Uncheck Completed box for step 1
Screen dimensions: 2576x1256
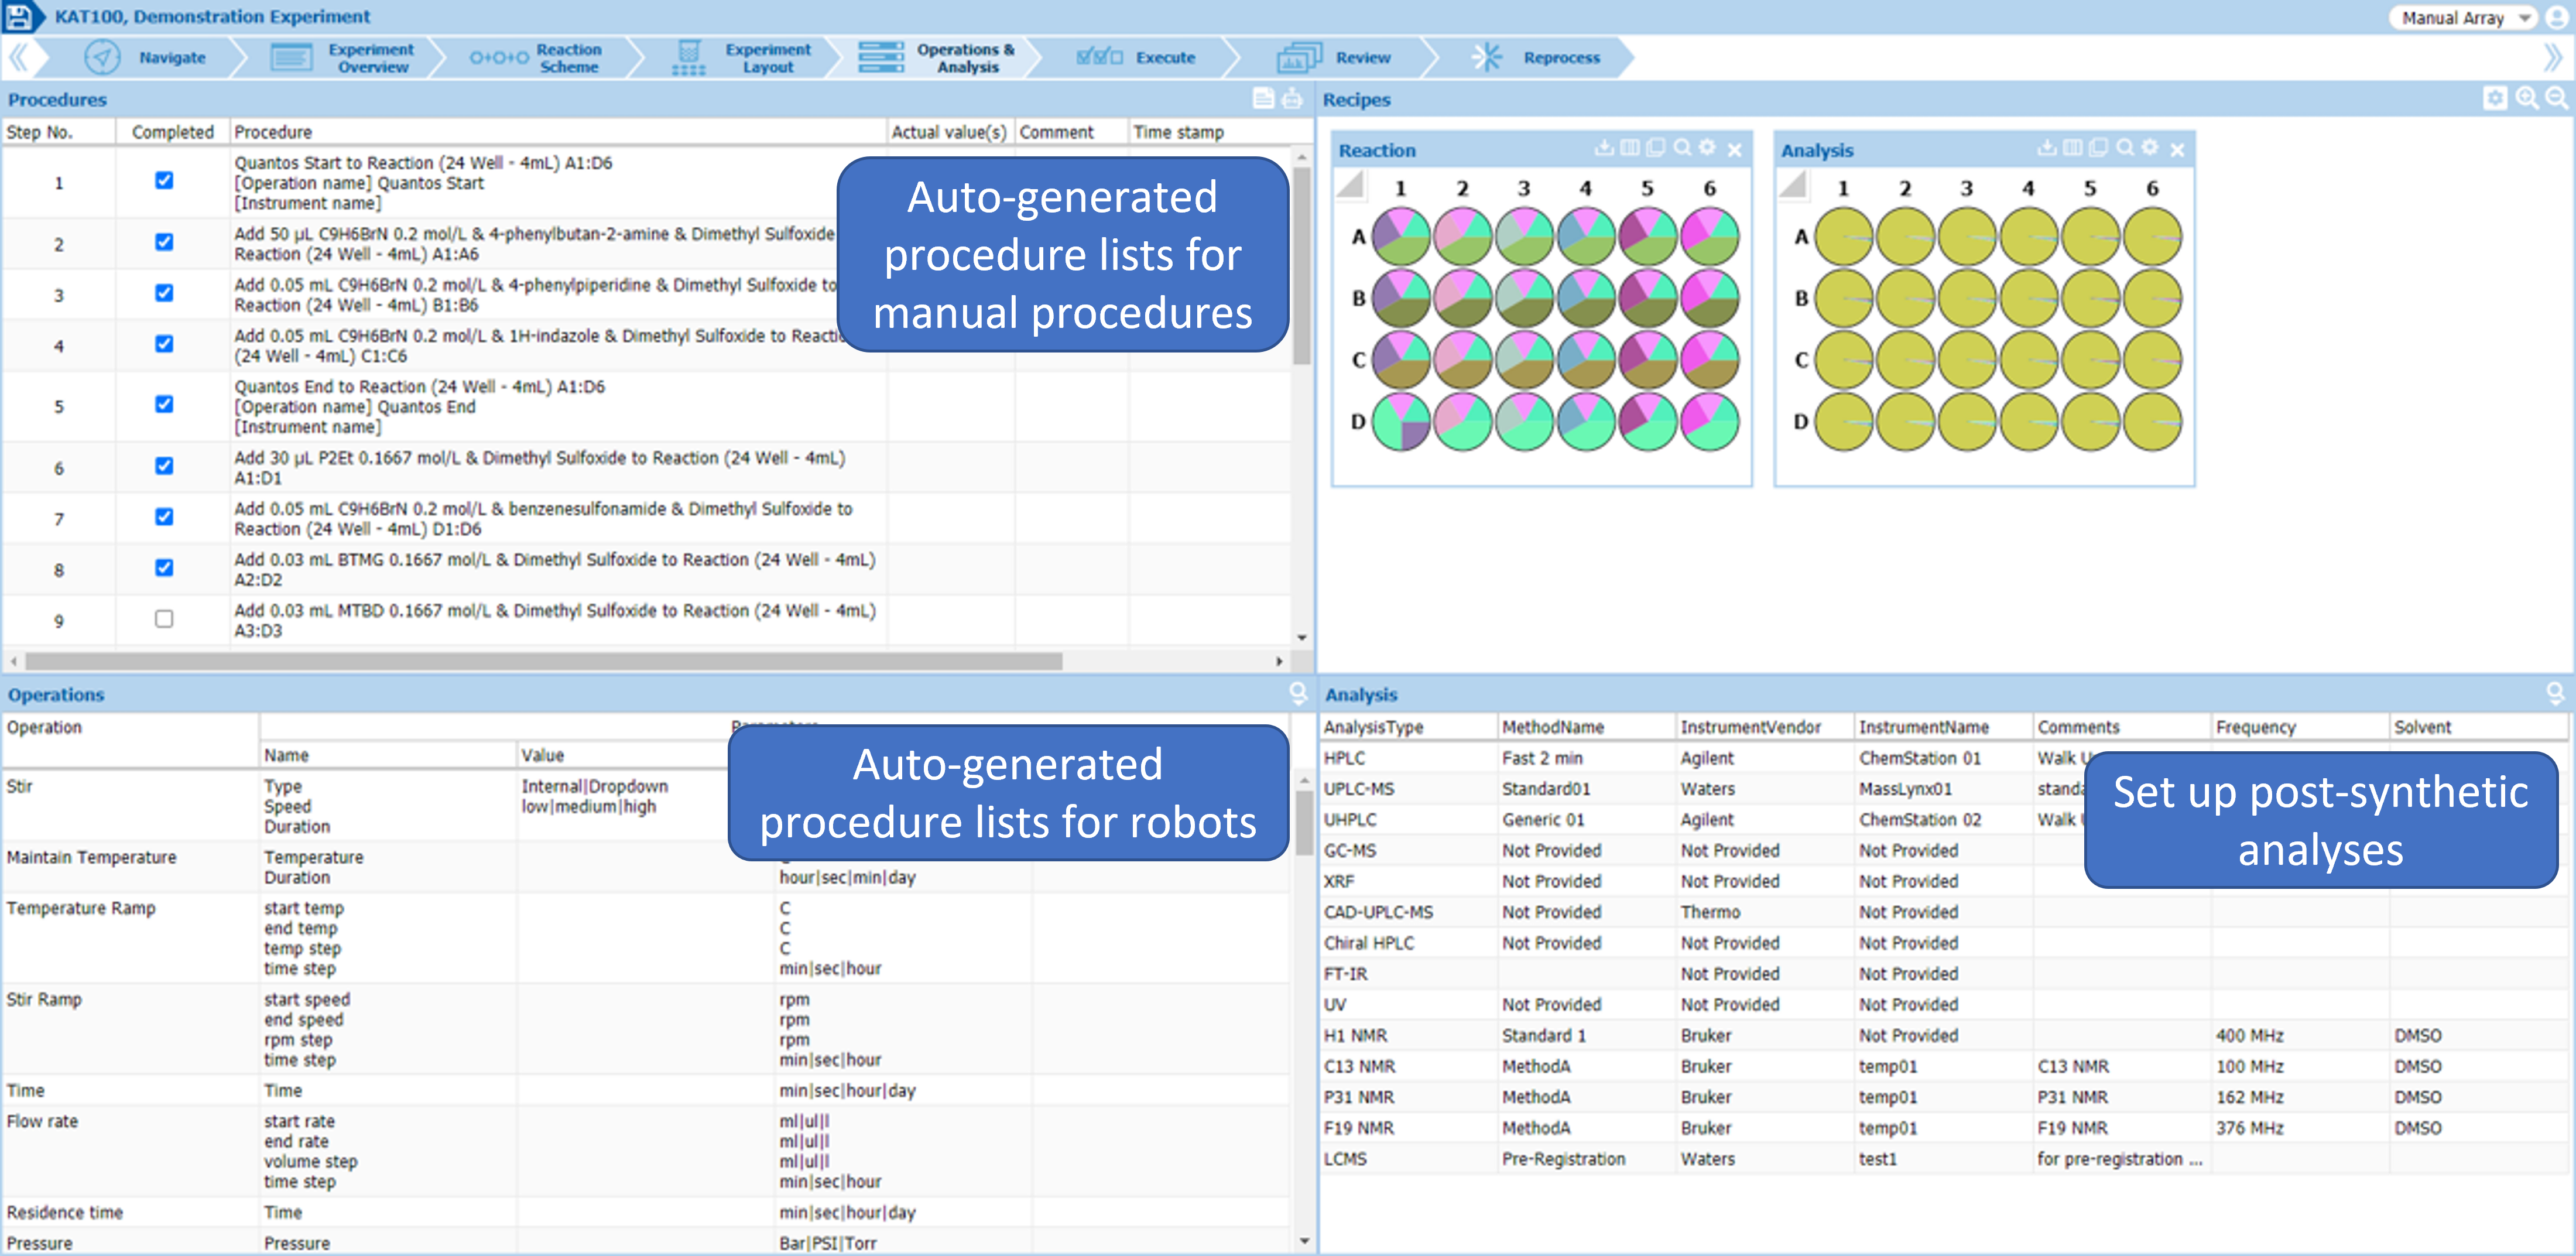164,181
